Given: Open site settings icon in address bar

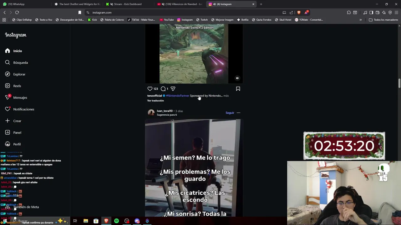Looking at the screenshot, I should [x=88, y=12].
